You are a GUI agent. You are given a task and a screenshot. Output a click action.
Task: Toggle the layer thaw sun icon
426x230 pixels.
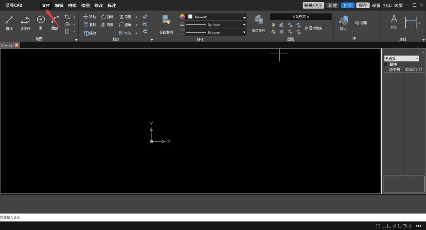tap(290, 32)
